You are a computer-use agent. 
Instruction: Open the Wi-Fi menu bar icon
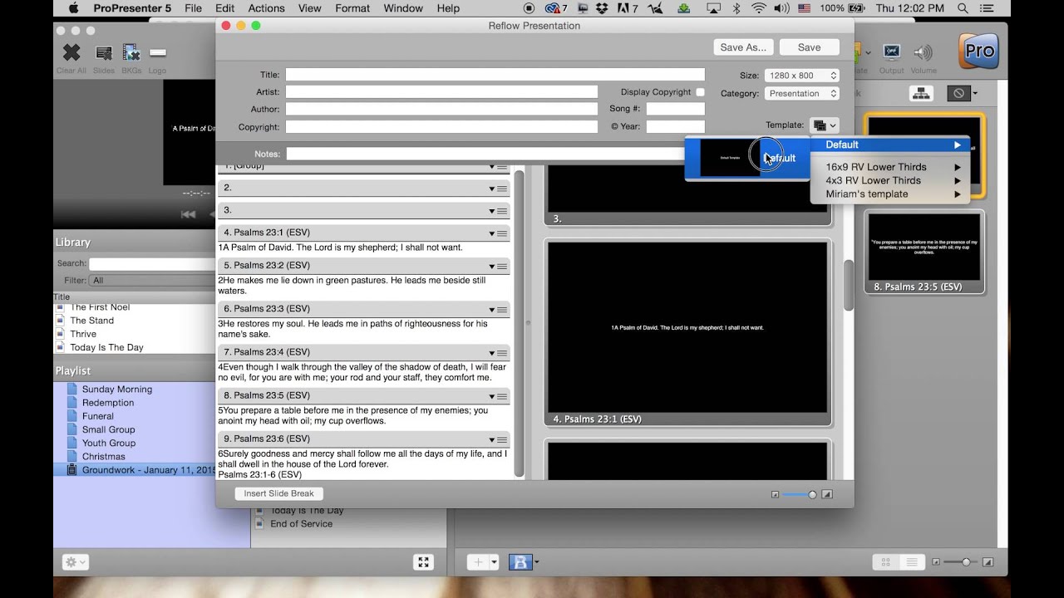758,8
